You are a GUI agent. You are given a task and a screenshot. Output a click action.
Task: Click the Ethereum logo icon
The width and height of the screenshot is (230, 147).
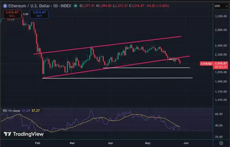pos(5,6)
